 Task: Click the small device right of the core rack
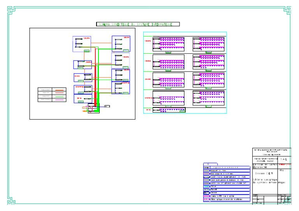point(107,106)
